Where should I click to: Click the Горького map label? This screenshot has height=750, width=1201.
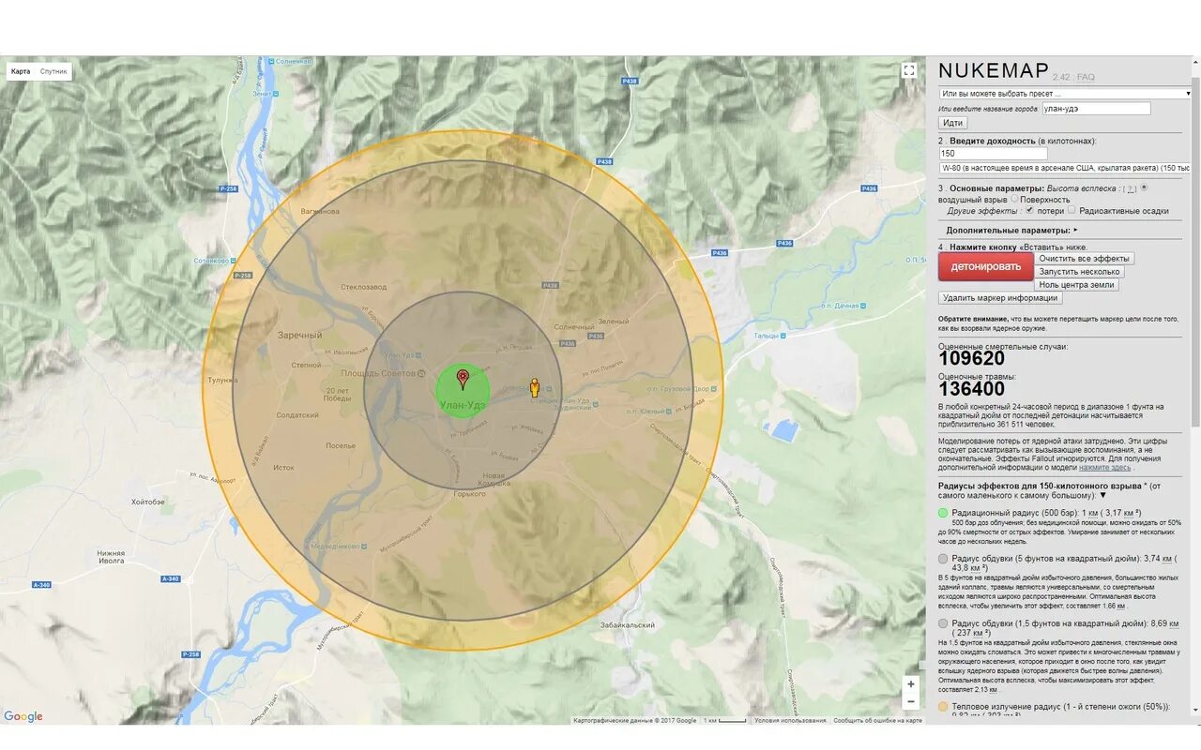click(x=469, y=493)
